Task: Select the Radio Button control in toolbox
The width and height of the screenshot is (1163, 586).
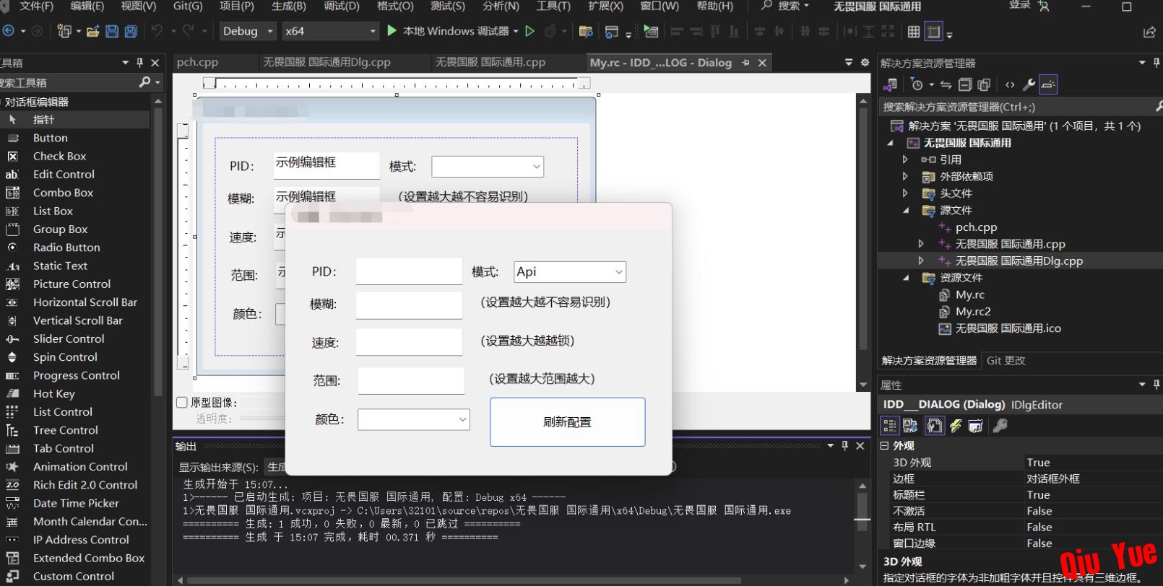Action: click(x=66, y=247)
